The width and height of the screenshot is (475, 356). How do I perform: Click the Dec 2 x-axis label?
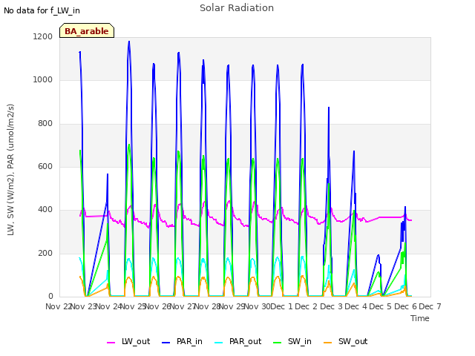306,306
